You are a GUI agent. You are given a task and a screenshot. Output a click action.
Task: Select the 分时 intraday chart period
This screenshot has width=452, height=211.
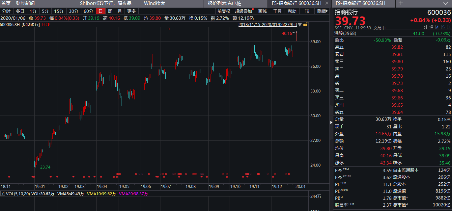(6, 11)
